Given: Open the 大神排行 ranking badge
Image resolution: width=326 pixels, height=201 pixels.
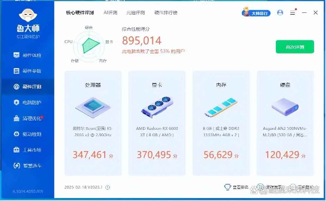Looking at the screenshot, I should (256, 13).
